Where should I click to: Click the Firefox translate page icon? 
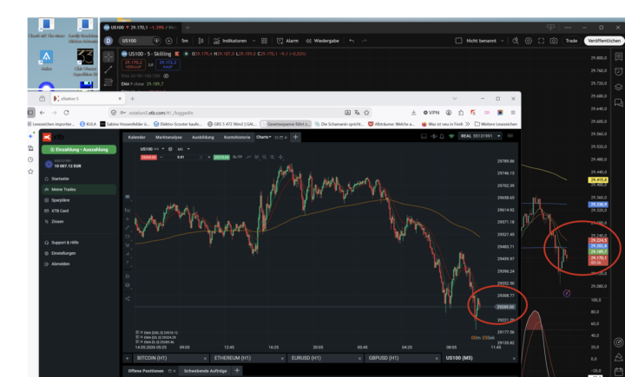coord(357,113)
